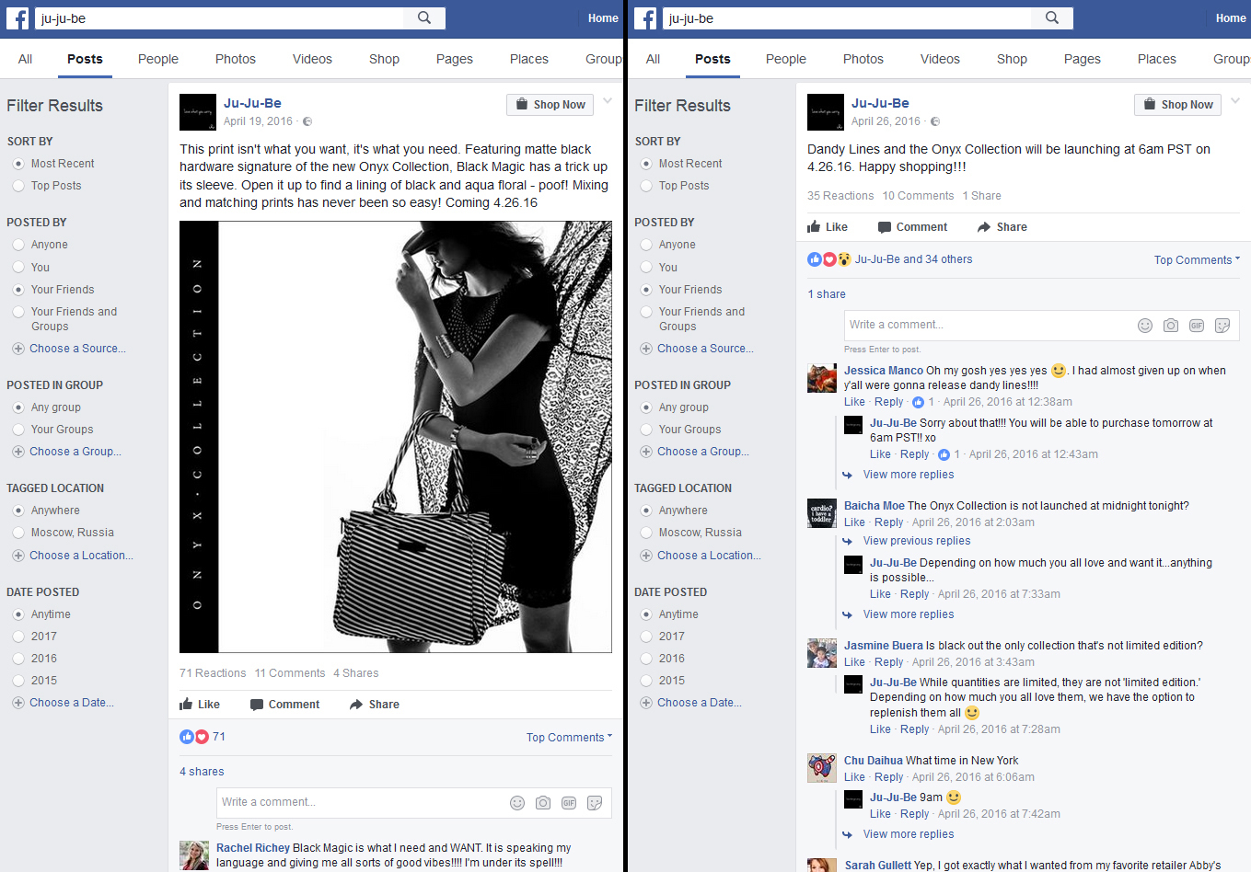Click Like thumbs-up on April 19 post
Screen dimensions: 1251x872
coord(200,705)
